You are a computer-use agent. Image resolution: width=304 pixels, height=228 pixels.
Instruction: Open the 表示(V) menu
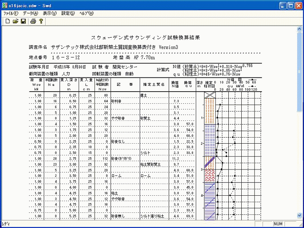[49, 13]
